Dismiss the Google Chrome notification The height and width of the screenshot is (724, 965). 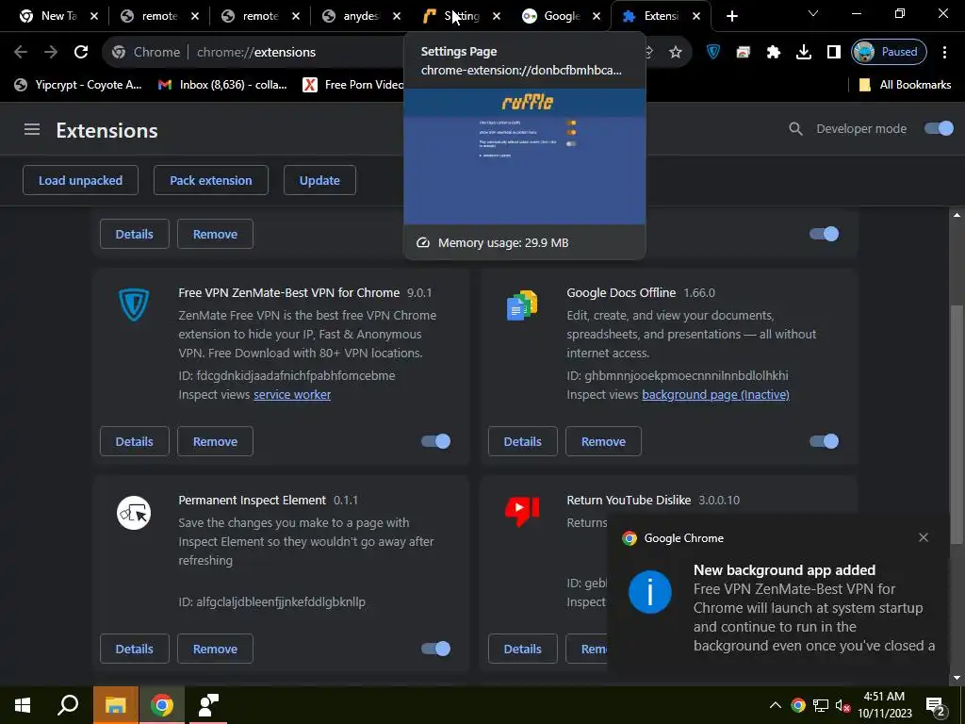click(x=924, y=537)
